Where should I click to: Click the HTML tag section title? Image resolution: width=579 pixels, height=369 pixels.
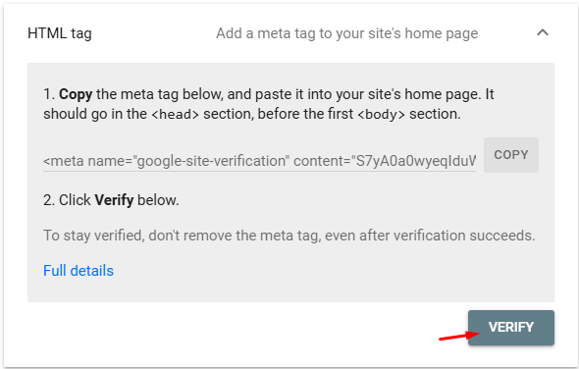pos(60,33)
